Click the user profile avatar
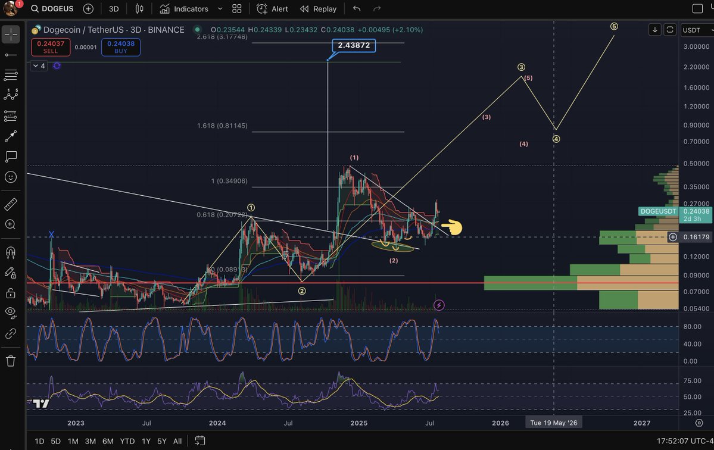 pos(10,8)
